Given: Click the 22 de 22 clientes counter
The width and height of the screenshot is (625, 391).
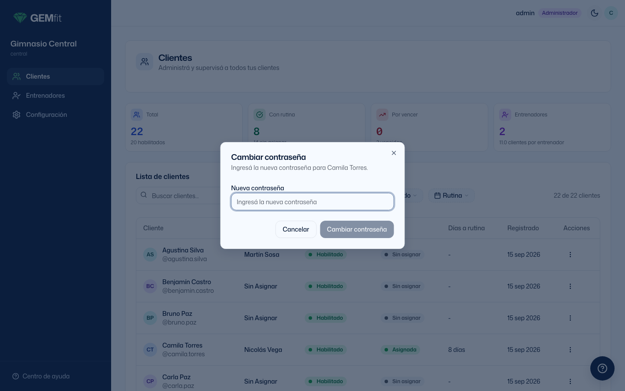Looking at the screenshot, I should [577, 195].
